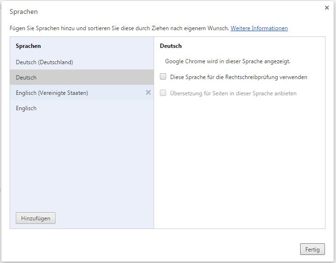Click the bold Sprachen list header
This screenshot has width=336, height=263.
28,46
